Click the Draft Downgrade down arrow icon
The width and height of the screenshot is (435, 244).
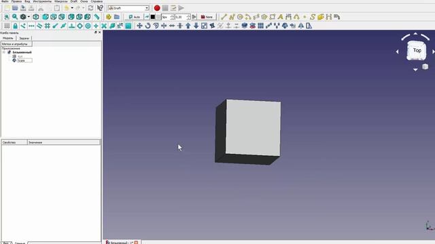click(196, 26)
